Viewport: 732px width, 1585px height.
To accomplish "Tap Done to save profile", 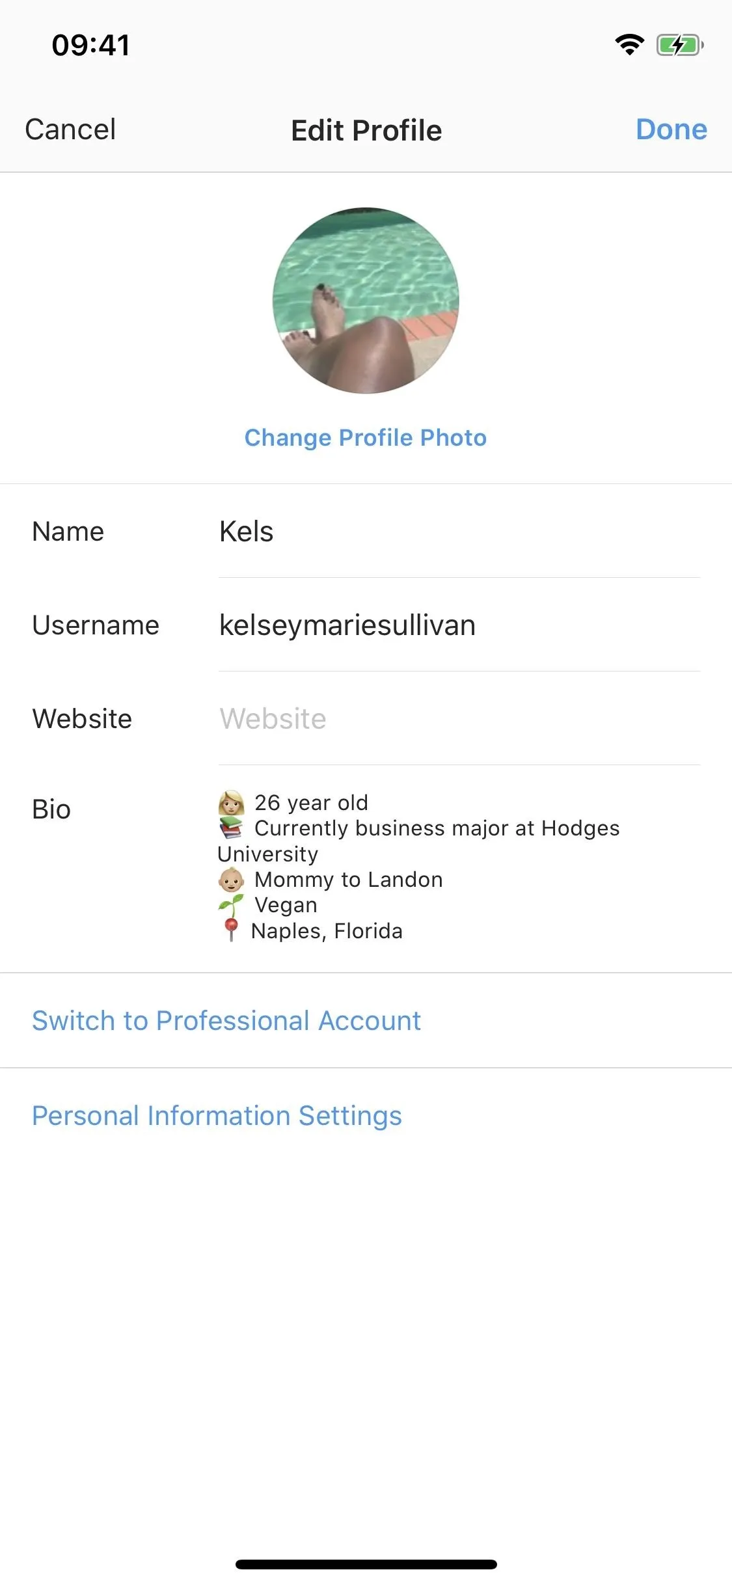I will click(671, 129).
